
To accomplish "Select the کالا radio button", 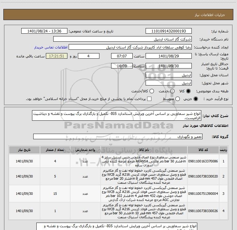I will pos(188,91).
